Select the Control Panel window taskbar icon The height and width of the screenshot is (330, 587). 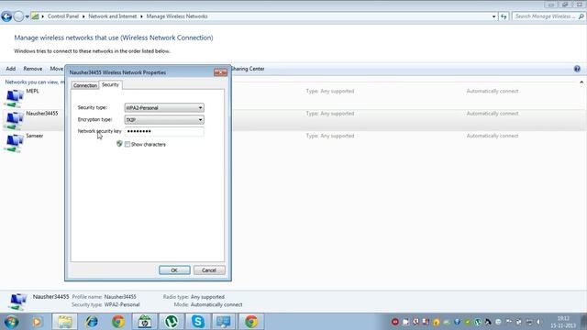(224, 322)
